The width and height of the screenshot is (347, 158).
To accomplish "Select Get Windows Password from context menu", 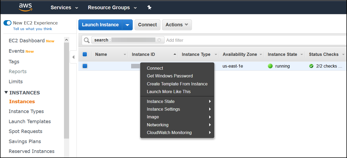I will click(x=170, y=76).
